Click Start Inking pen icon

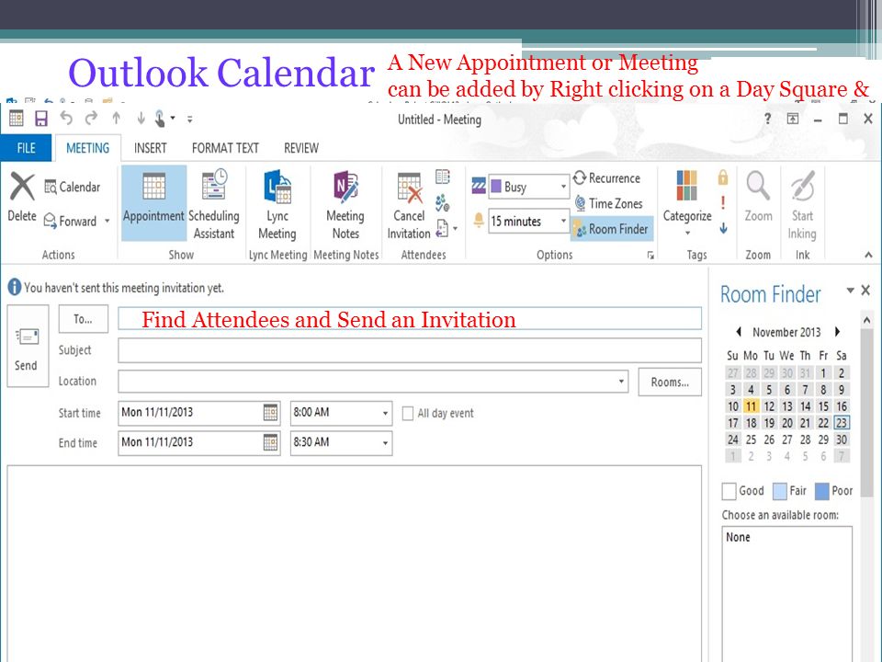tap(803, 186)
